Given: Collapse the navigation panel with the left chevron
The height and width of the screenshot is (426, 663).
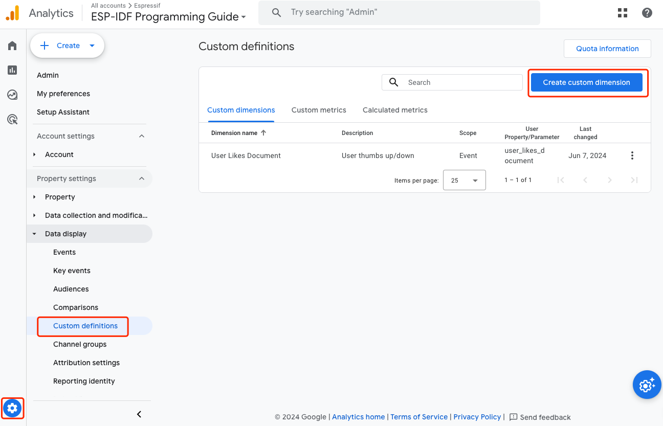Looking at the screenshot, I should [x=139, y=414].
